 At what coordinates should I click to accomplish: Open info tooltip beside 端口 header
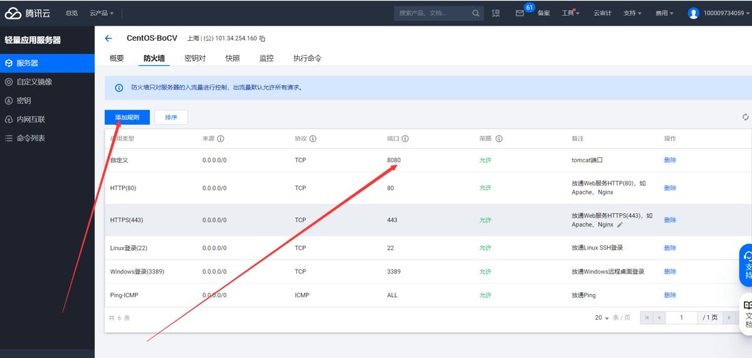(x=405, y=139)
